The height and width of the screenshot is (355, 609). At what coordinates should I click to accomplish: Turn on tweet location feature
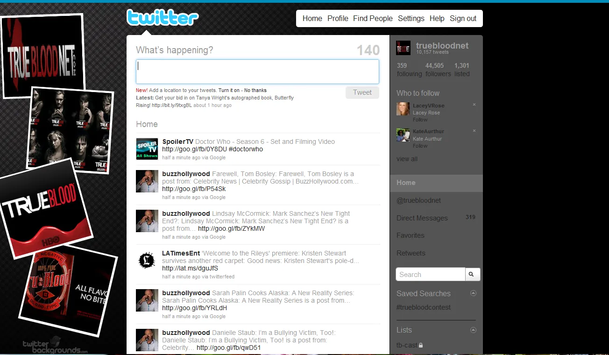click(229, 90)
